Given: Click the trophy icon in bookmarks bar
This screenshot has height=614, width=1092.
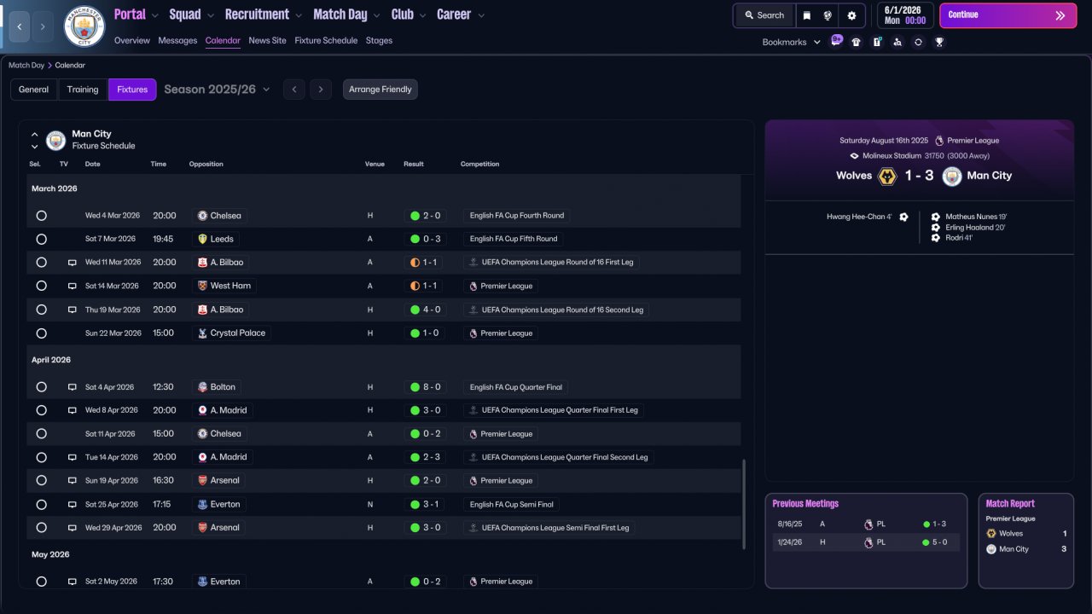Looking at the screenshot, I should 939,42.
